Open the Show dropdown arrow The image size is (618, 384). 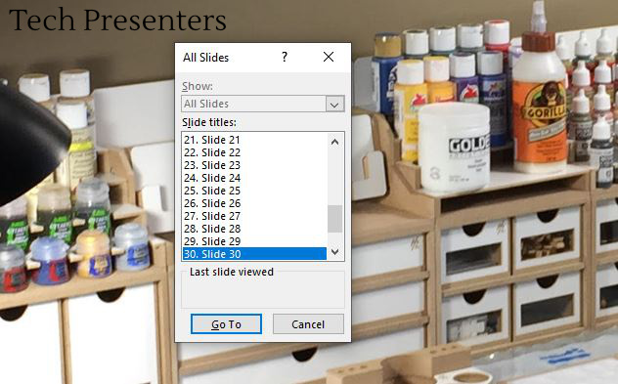(x=334, y=104)
